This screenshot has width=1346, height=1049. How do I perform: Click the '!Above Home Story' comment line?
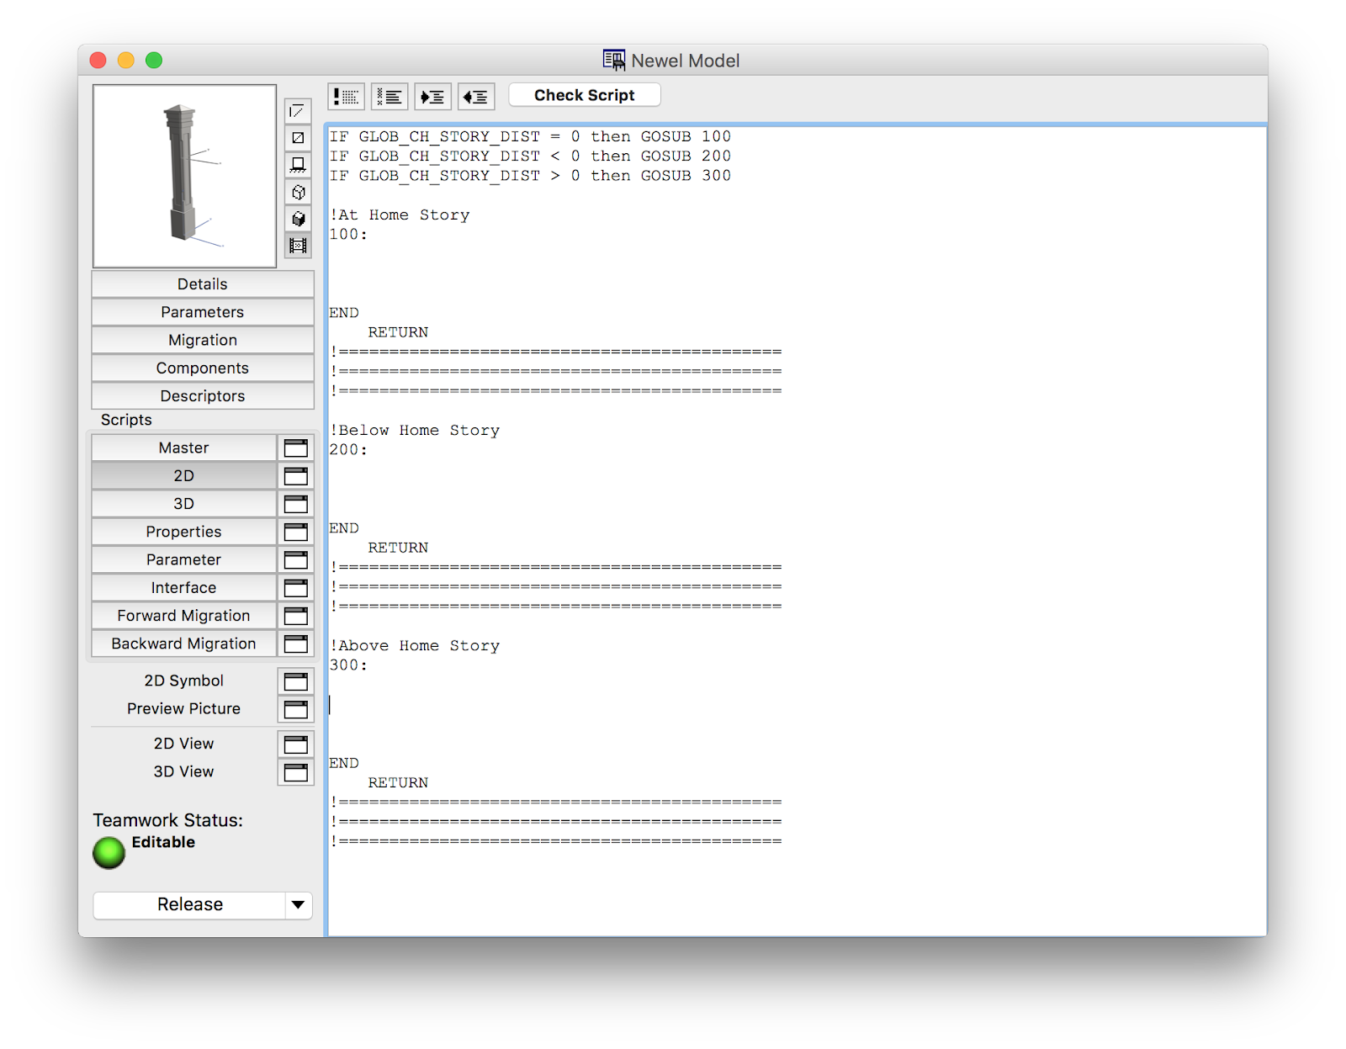pyautogui.click(x=415, y=646)
